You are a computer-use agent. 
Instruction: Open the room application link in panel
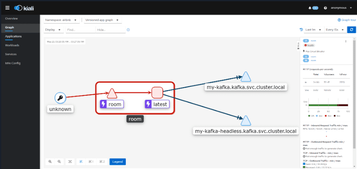(314, 41)
